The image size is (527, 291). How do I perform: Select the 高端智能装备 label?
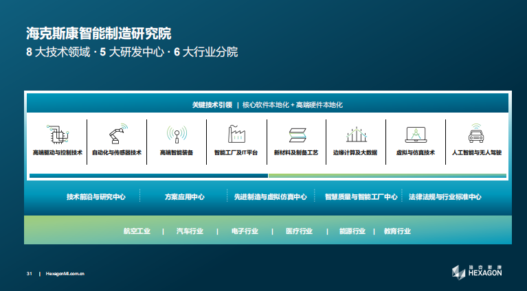point(177,153)
